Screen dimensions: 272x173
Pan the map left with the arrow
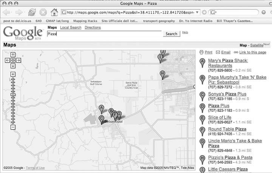[7, 60]
